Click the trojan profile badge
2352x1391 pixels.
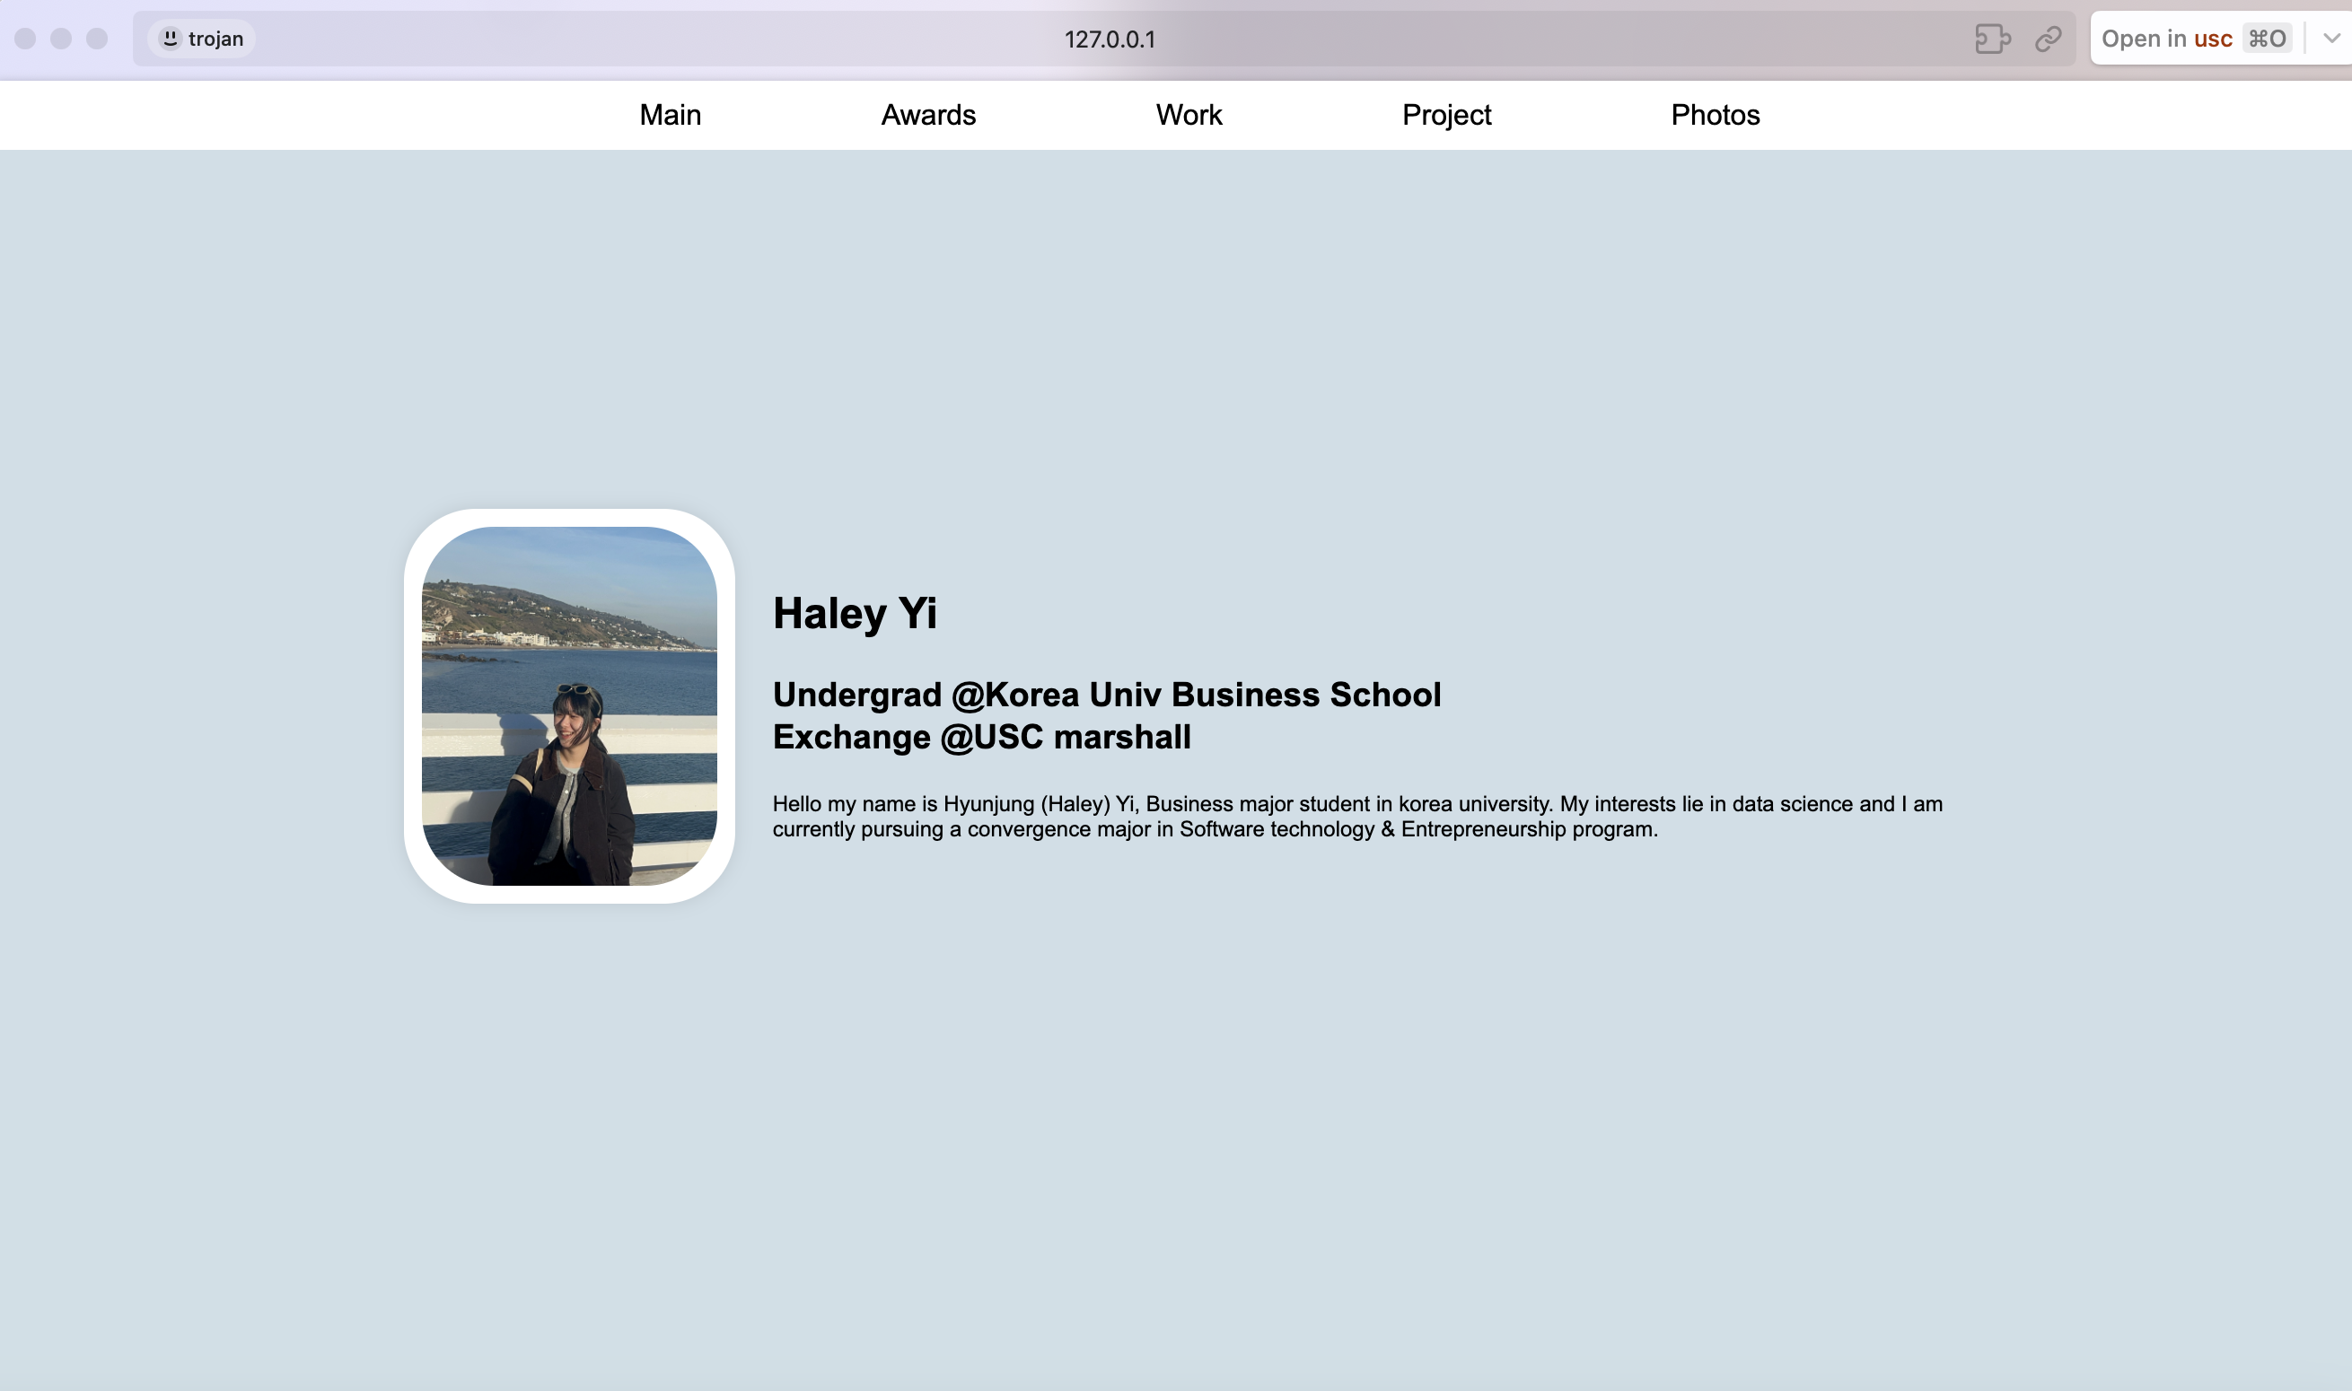[202, 39]
